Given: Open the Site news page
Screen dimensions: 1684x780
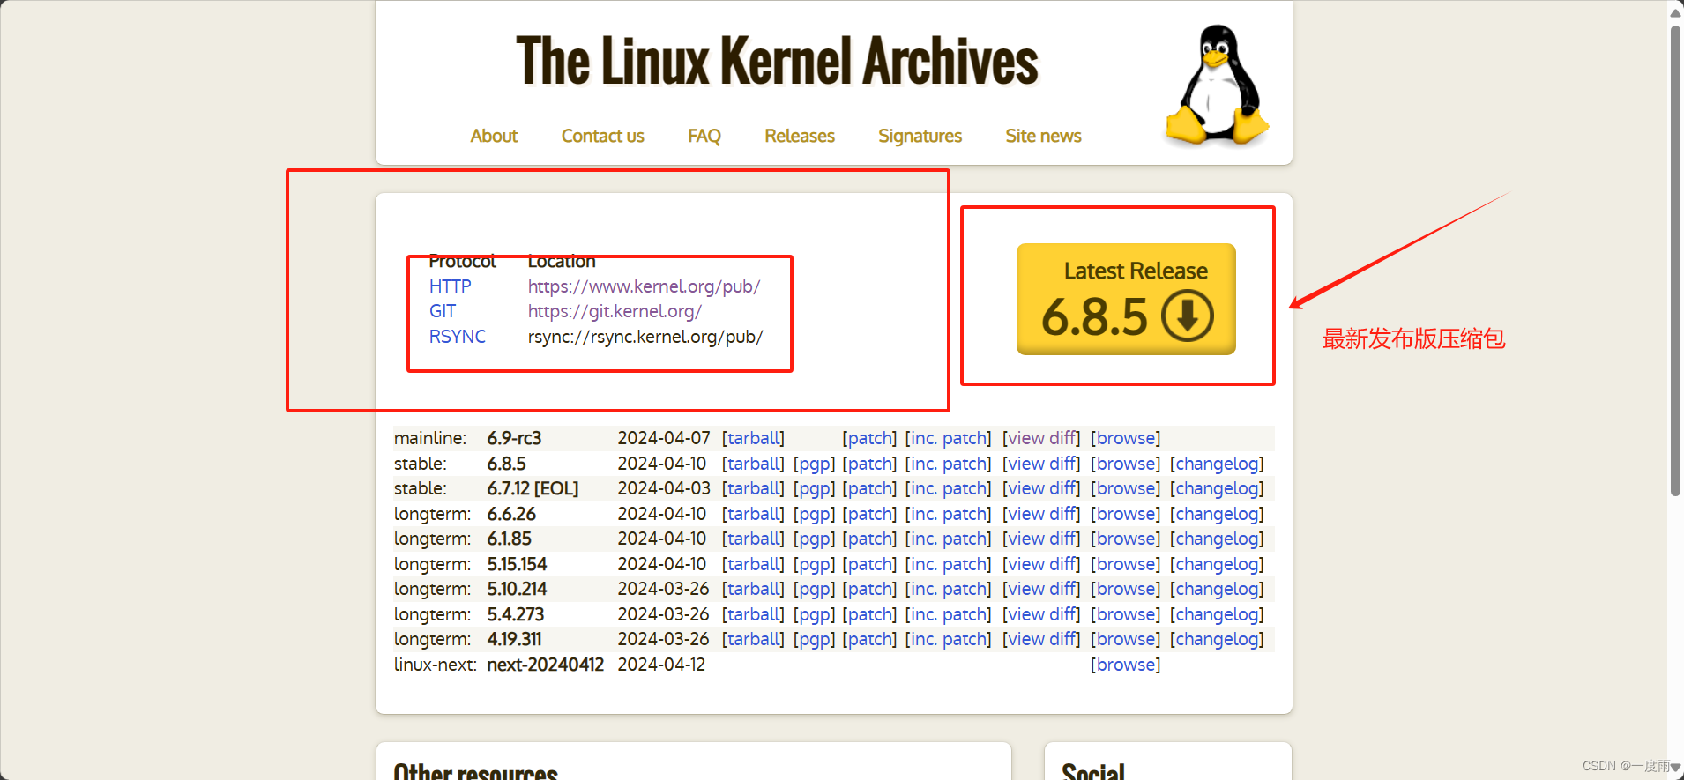Looking at the screenshot, I should coord(1043,136).
